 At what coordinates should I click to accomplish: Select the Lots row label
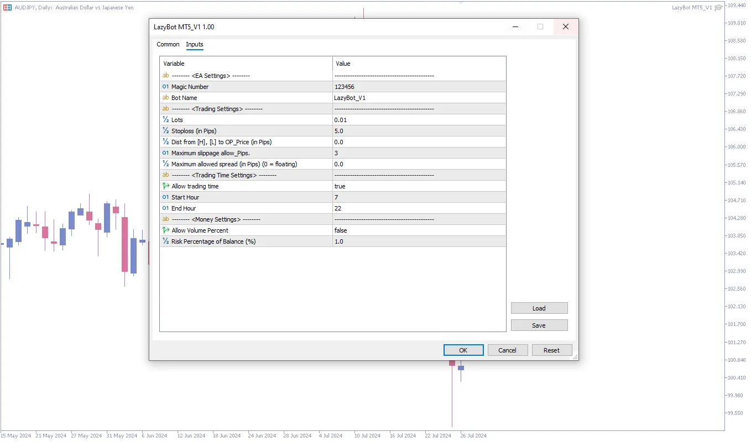click(x=177, y=120)
